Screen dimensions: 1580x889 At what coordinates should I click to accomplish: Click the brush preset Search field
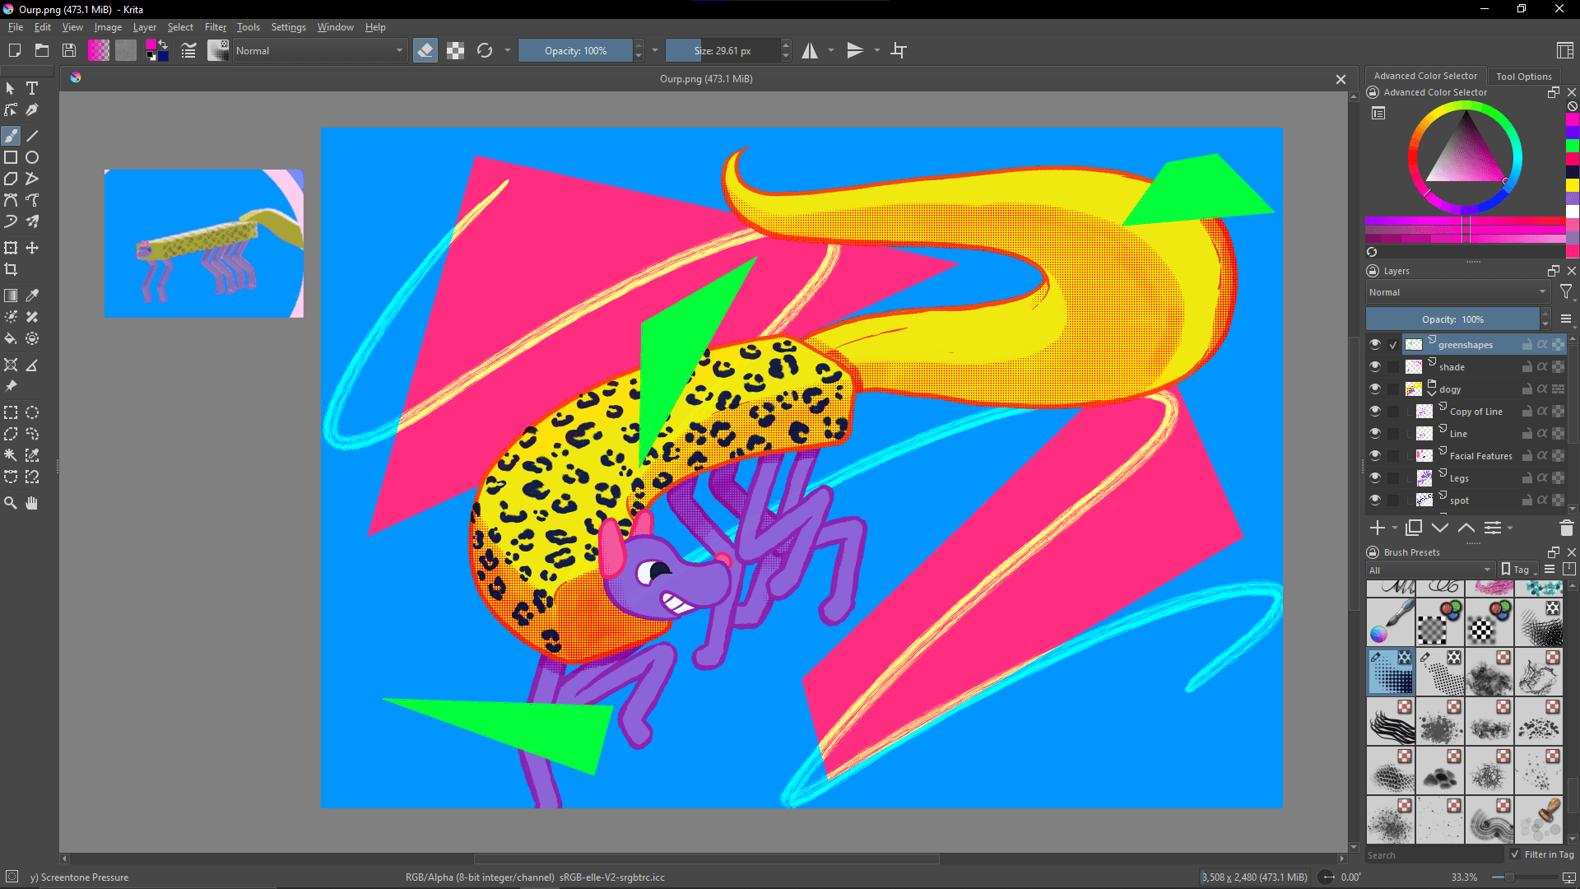[x=1434, y=855]
